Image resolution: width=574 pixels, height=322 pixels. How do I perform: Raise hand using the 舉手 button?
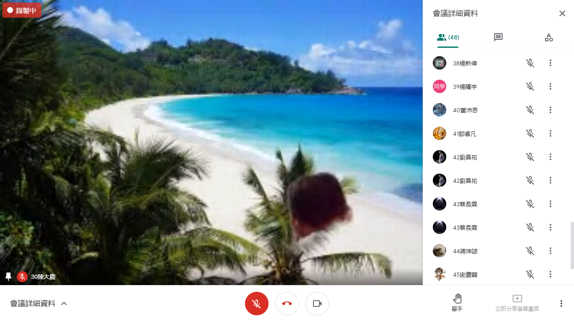coord(457,303)
